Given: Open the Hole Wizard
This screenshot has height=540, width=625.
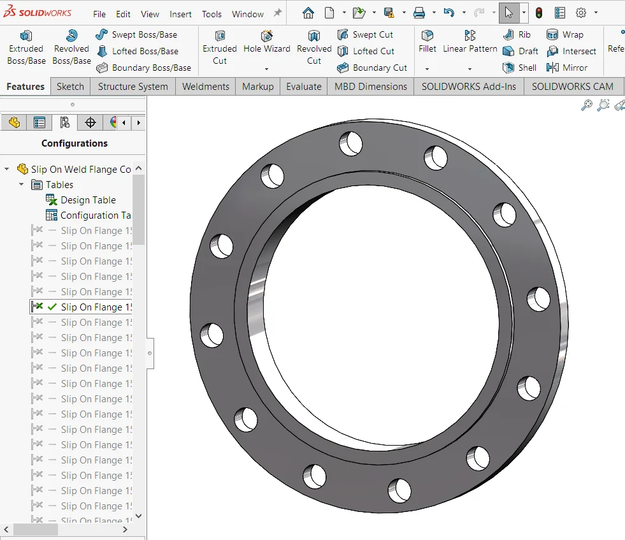Looking at the screenshot, I should (266, 46).
